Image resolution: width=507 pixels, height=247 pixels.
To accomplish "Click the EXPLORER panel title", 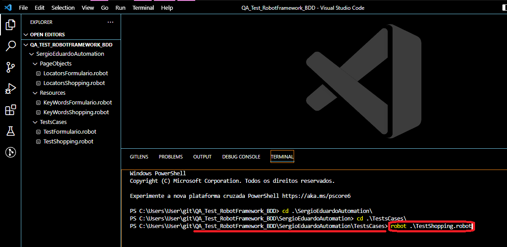I will [41, 22].
